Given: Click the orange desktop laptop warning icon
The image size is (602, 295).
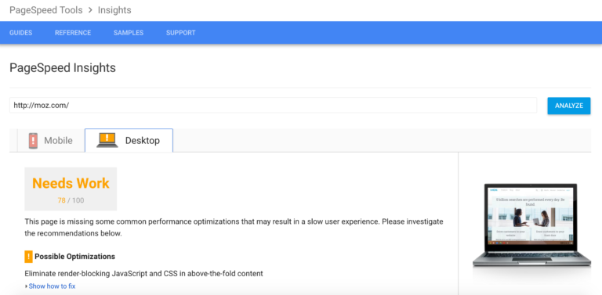Looking at the screenshot, I should pyautogui.click(x=107, y=140).
